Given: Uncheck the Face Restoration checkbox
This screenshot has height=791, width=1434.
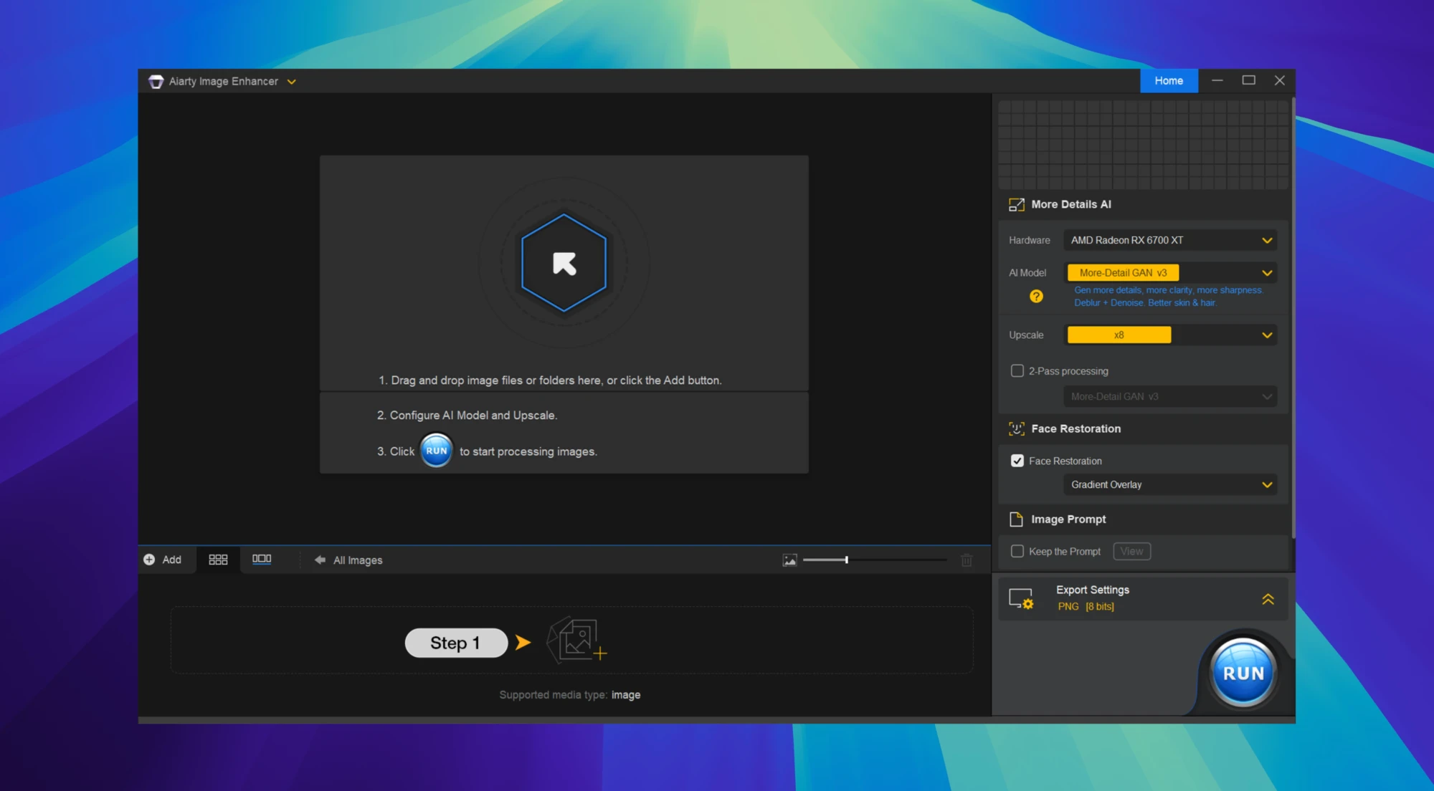Looking at the screenshot, I should point(1017,461).
